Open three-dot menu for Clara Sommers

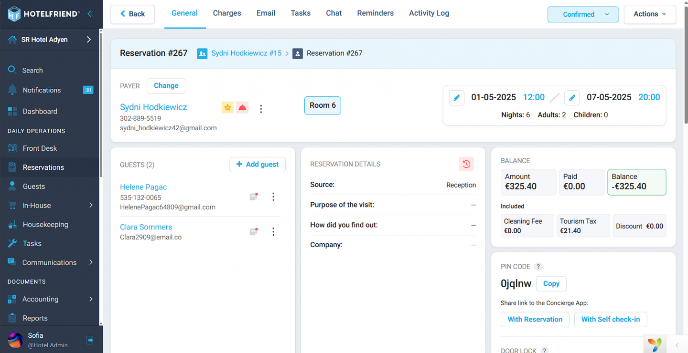(273, 231)
